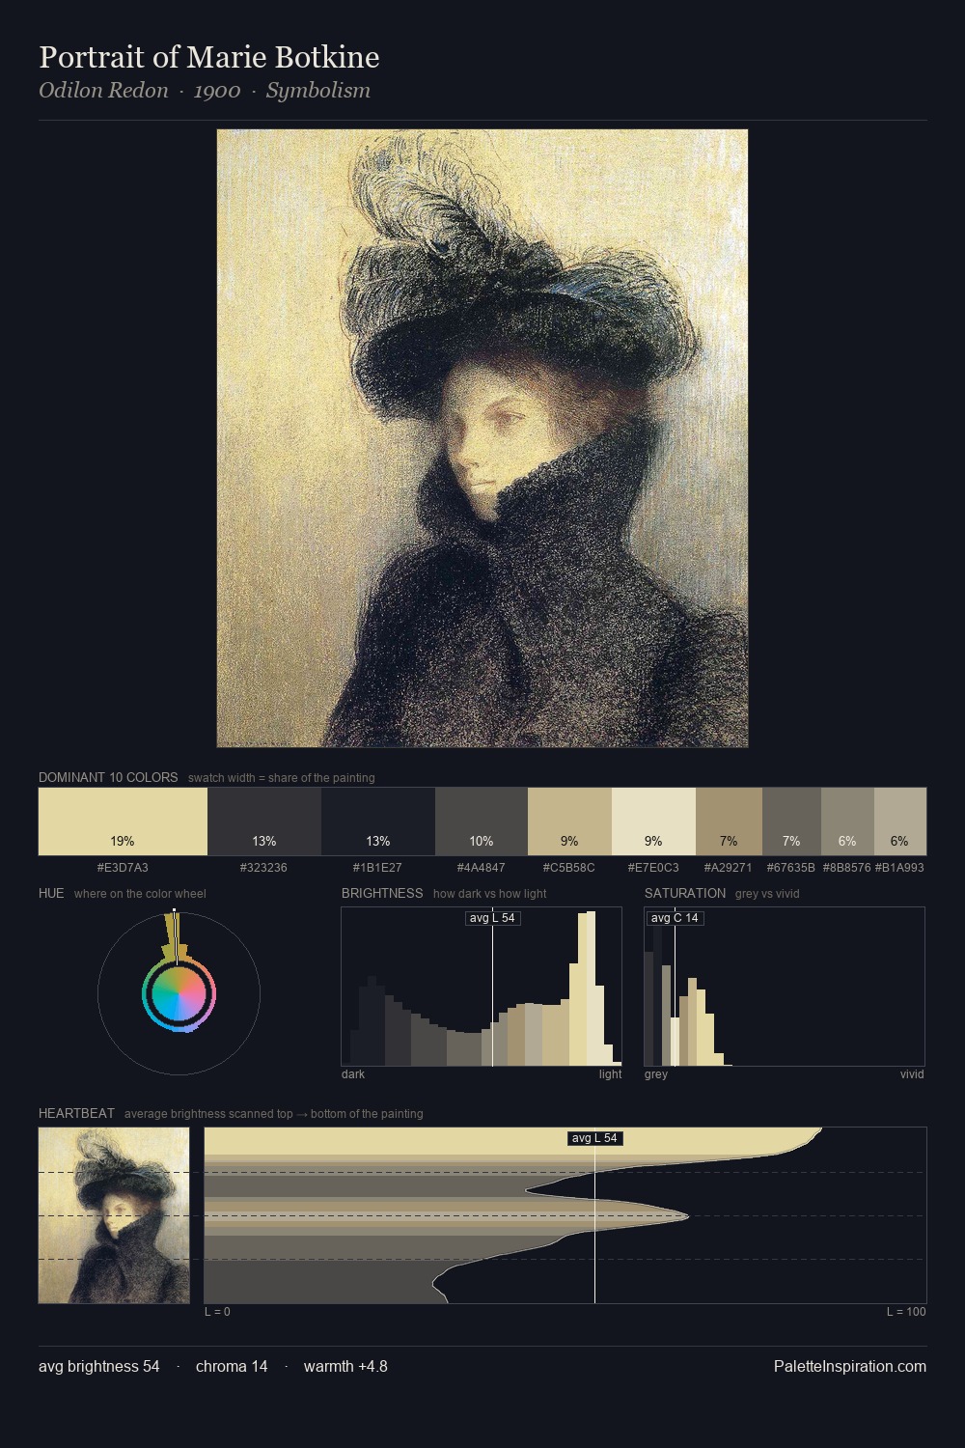Click the hex code text #4A4847
Screen dimensions: 965x1448
[481, 868]
